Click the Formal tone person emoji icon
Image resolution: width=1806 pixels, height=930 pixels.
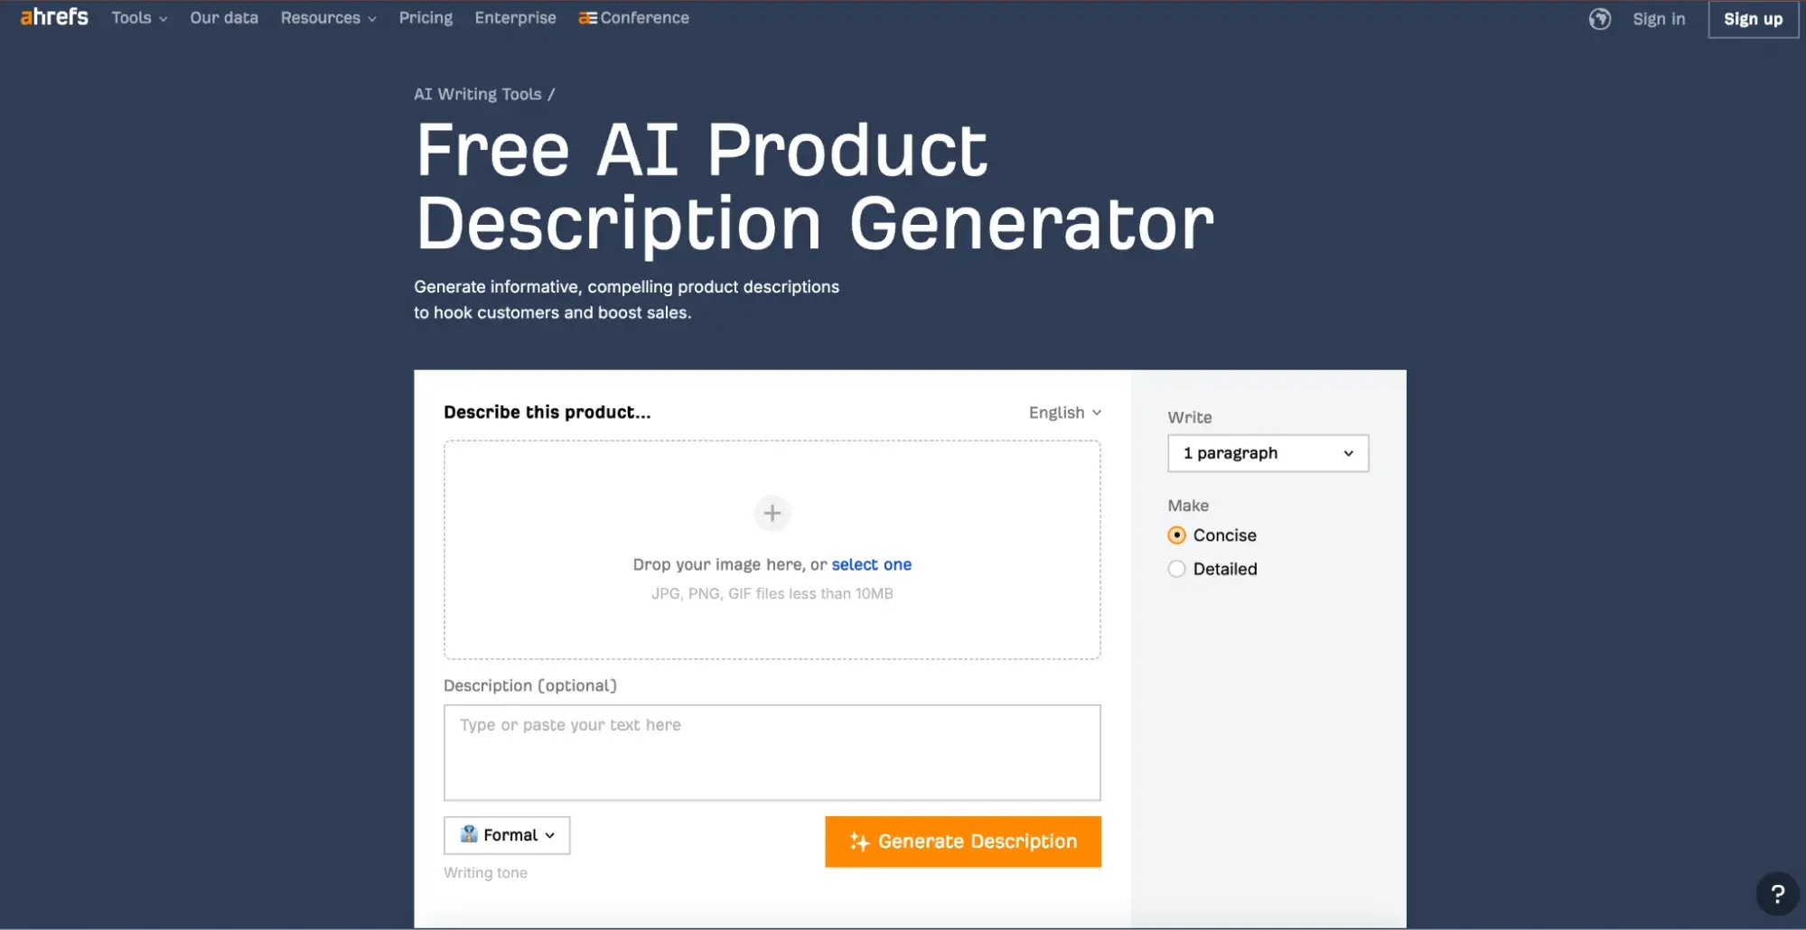(x=469, y=834)
